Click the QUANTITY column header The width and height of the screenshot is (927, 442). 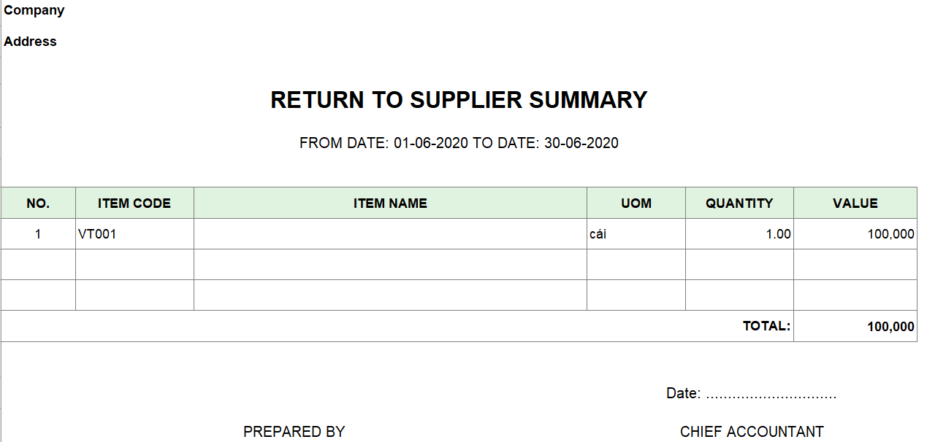tap(739, 203)
